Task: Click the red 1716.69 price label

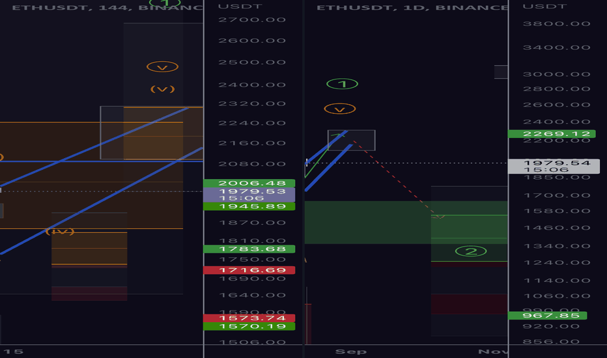Action: tap(249, 270)
